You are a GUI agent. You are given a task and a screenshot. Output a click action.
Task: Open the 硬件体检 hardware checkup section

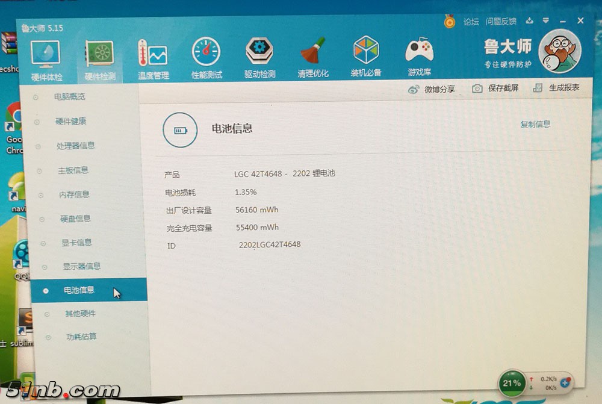pyautogui.click(x=46, y=60)
